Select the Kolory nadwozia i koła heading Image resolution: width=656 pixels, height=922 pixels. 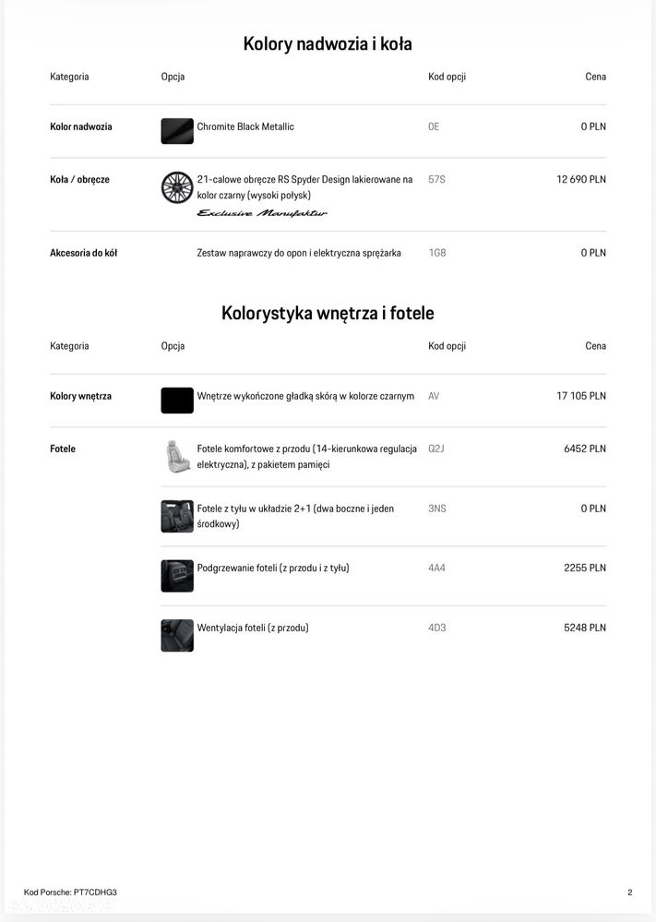[328, 44]
